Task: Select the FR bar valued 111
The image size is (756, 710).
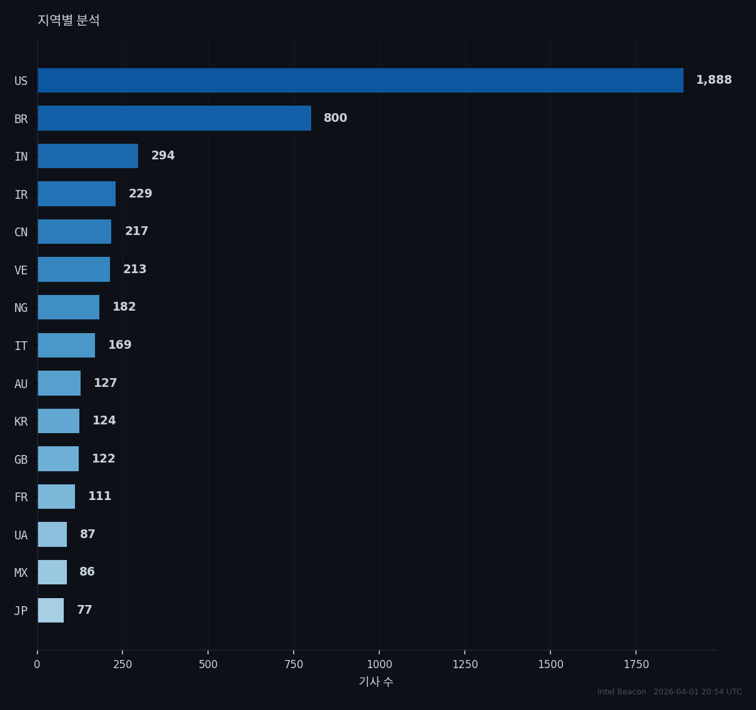Action: pos(56,497)
